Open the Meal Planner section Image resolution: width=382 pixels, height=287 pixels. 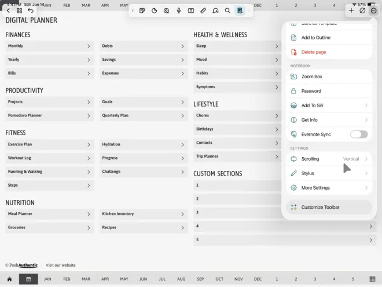49,214
